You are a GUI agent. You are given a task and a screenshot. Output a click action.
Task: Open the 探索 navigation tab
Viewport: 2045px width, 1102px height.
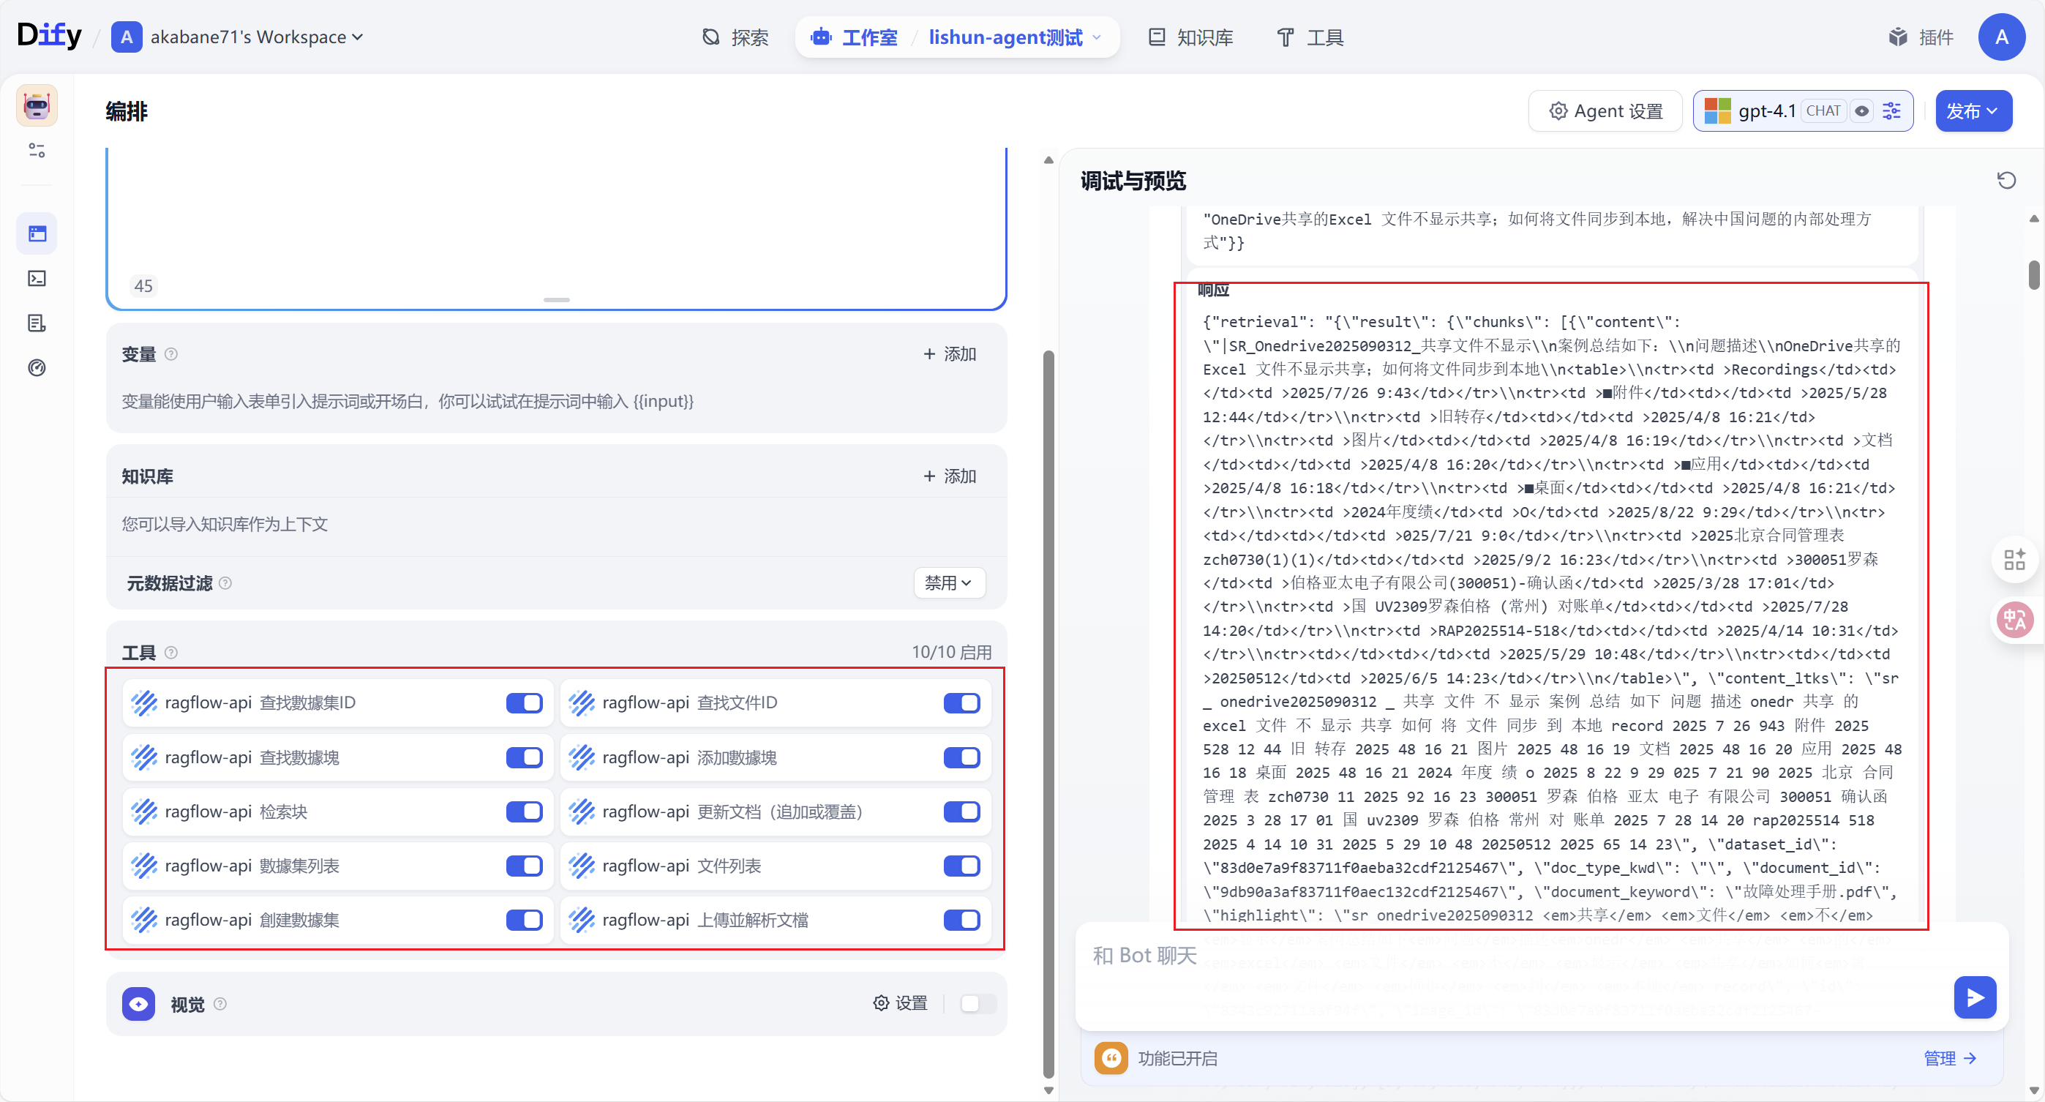pos(735,37)
